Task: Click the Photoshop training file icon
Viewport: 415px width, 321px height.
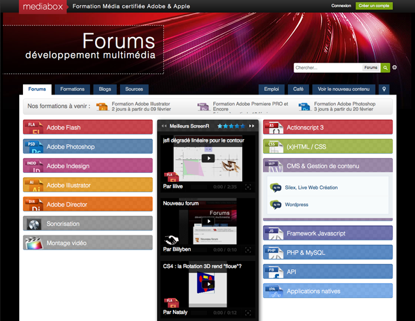Action: (305, 107)
